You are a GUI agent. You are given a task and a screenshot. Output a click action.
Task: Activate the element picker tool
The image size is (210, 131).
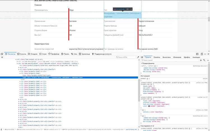2,54
